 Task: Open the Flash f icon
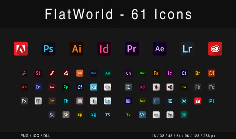(52, 73)
